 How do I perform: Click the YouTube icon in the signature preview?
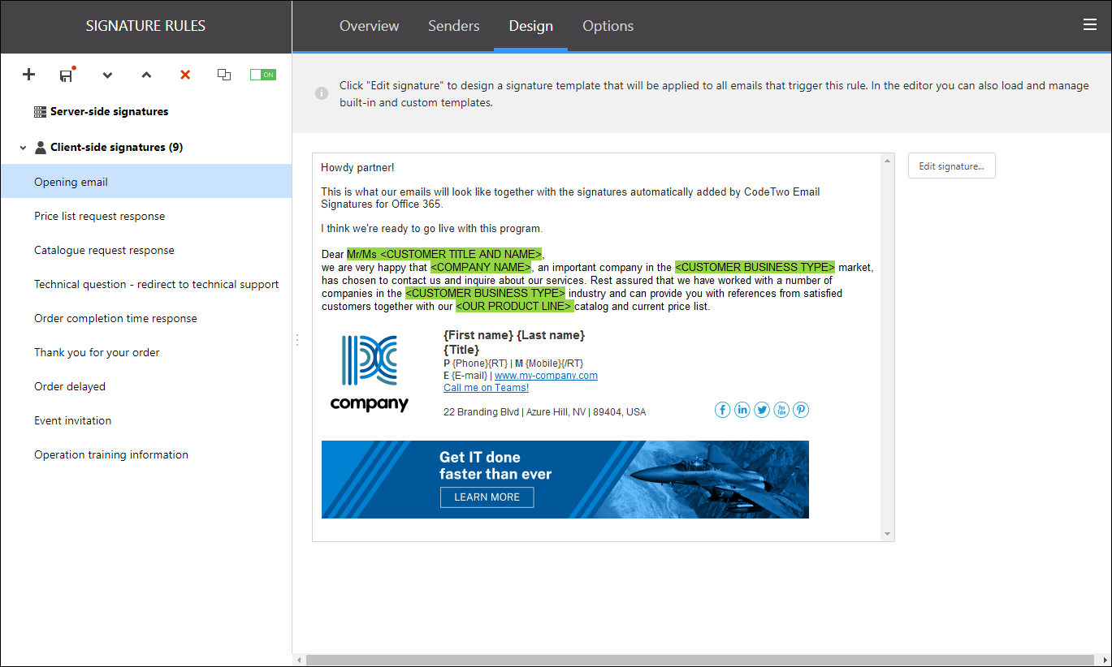coord(781,410)
